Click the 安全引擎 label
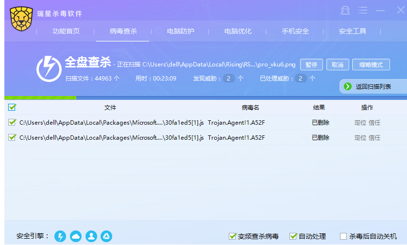This screenshot has height=245, width=407. point(33,236)
